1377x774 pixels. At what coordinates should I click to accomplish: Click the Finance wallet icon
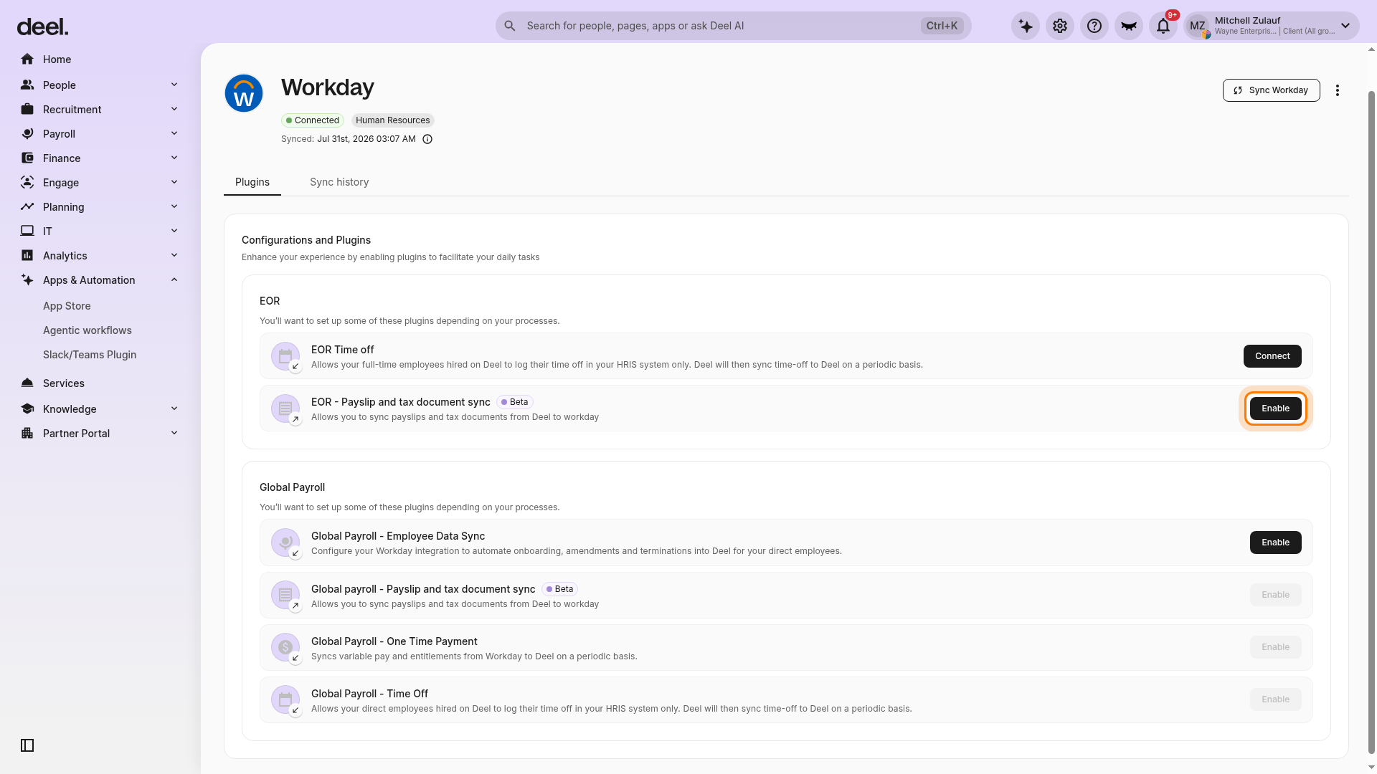point(27,158)
